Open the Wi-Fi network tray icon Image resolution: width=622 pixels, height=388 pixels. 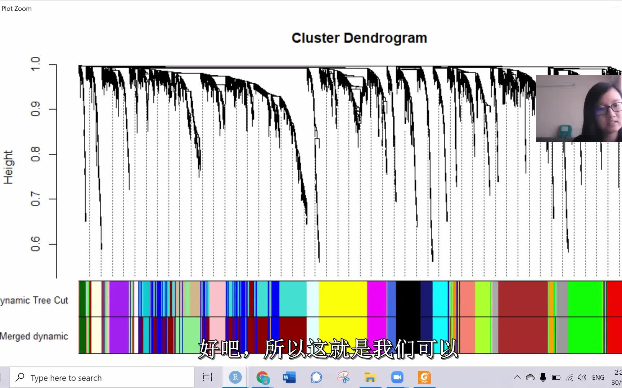tap(569, 377)
